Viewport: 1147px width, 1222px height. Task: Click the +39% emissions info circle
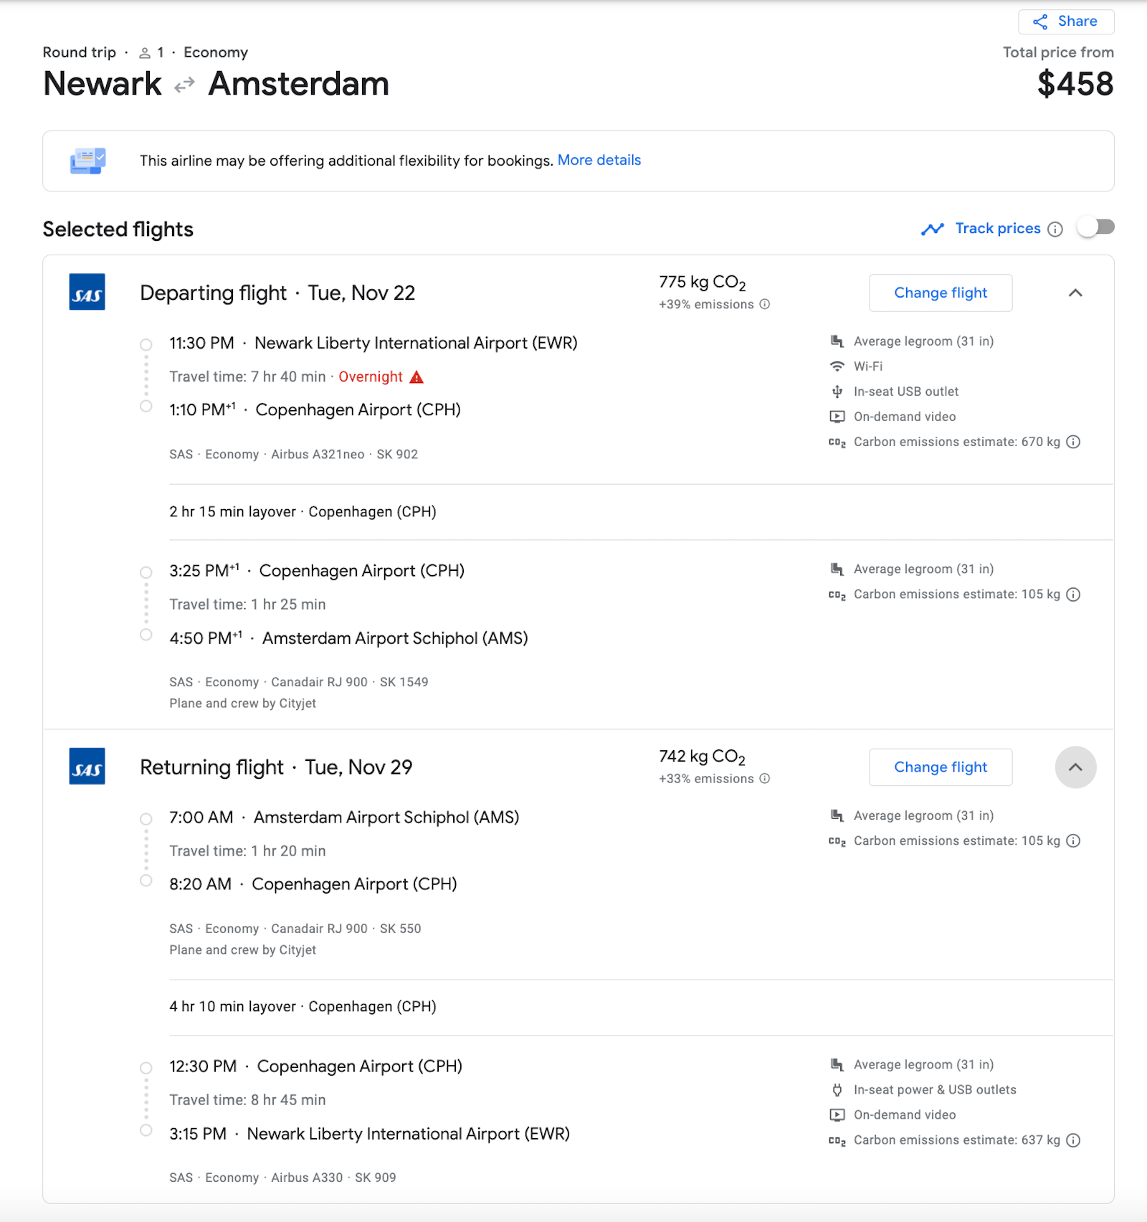(x=764, y=304)
